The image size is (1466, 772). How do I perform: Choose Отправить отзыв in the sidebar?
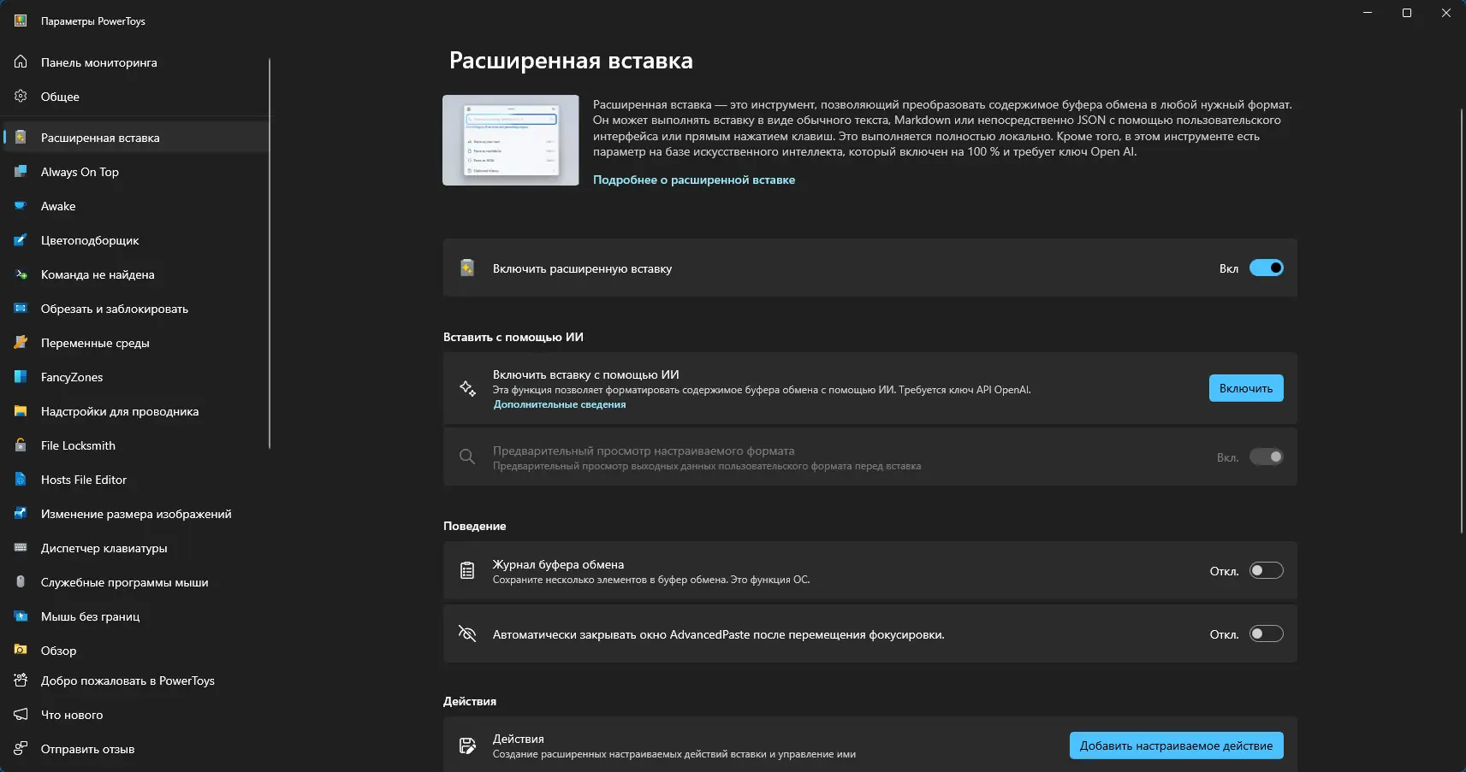coord(137,749)
